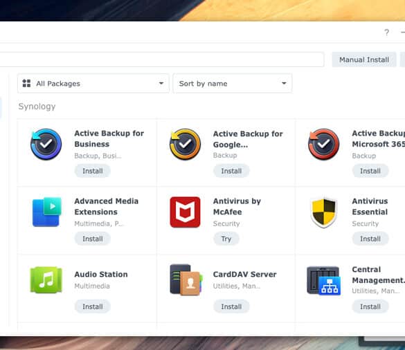Click Utilities, Man... label under CardDAV Server
The height and width of the screenshot is (350, 405).
237,286
